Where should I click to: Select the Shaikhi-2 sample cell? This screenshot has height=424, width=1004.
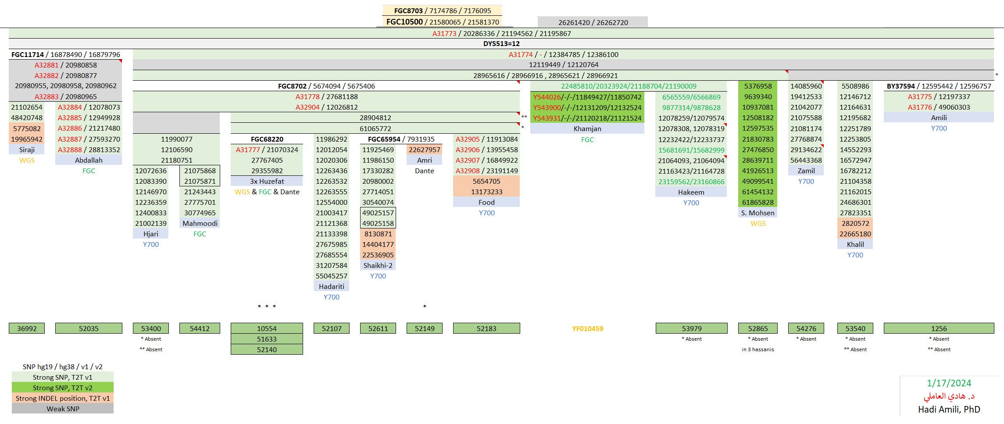coord(378,266)
